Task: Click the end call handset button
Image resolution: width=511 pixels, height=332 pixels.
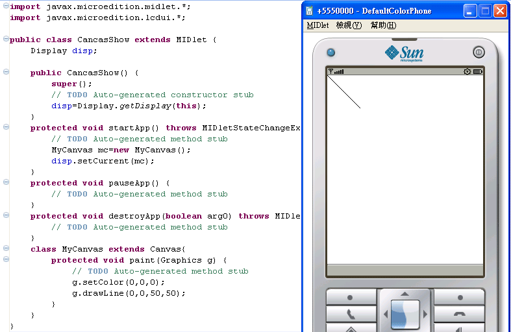Action: click(x=460, y=314)
